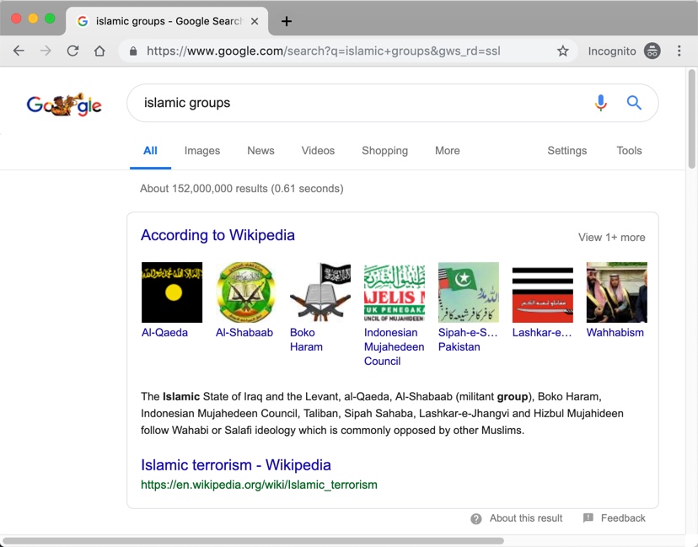
Task: Click the browser address bar URL
Action: pos(323,51)
